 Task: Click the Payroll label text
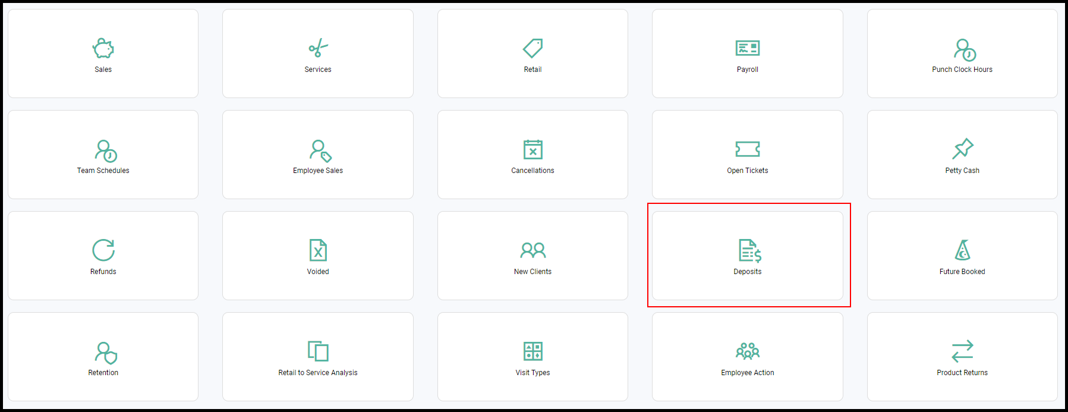coord(748,70)
